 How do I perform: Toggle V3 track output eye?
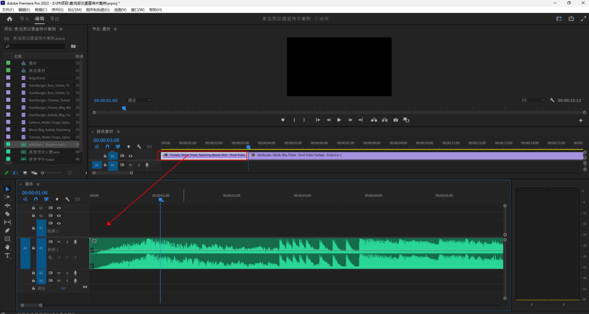(59, 208)
